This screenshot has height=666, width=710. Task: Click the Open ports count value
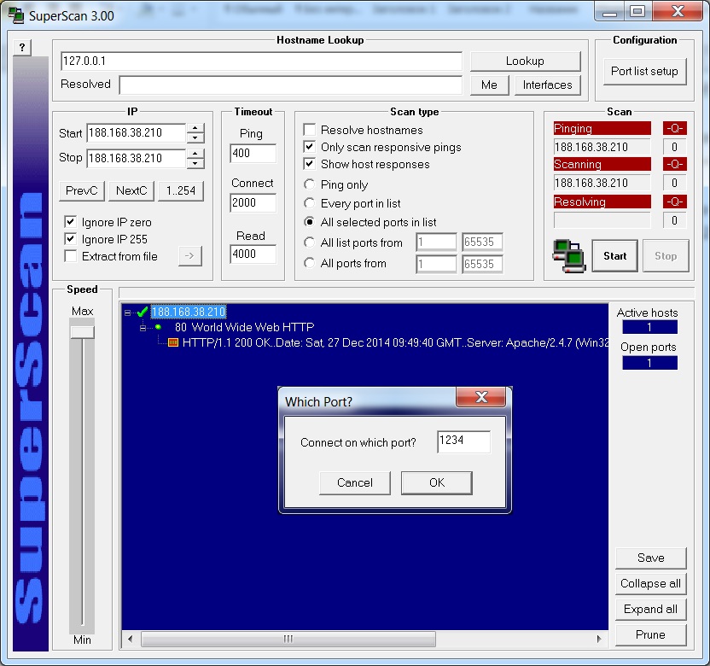coord(649,363)
